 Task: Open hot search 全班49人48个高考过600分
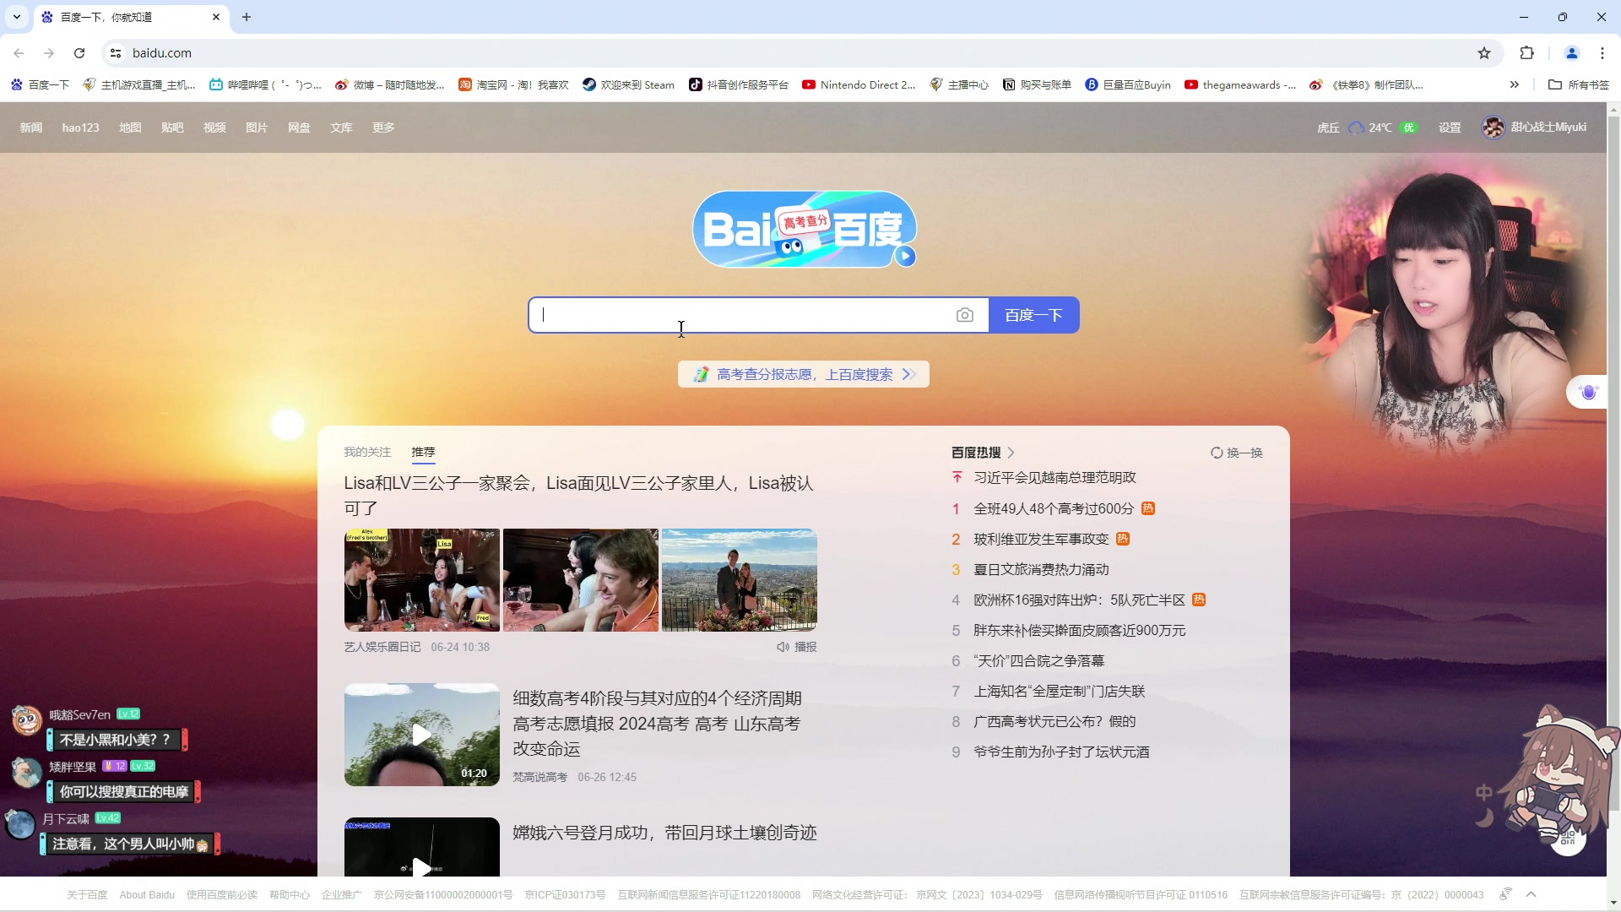tap(1053, 508)
